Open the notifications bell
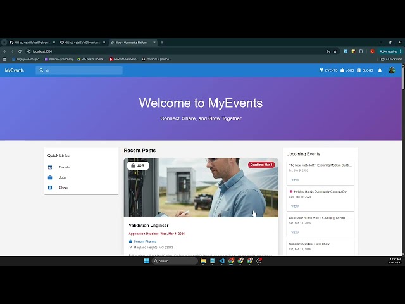Image resolution: width=405 pixels, height=304 pixels. 380,70
